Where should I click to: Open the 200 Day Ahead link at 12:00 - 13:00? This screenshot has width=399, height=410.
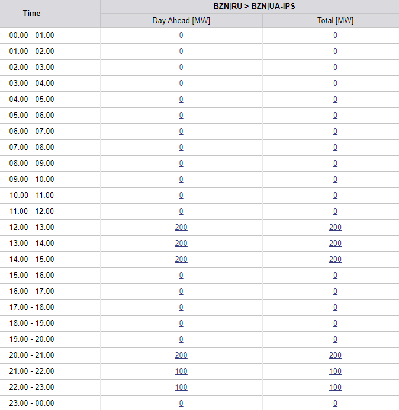pos(181,228)
